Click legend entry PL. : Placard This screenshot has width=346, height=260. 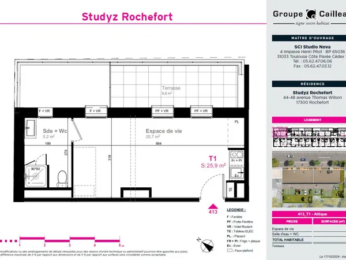(236, 236)
